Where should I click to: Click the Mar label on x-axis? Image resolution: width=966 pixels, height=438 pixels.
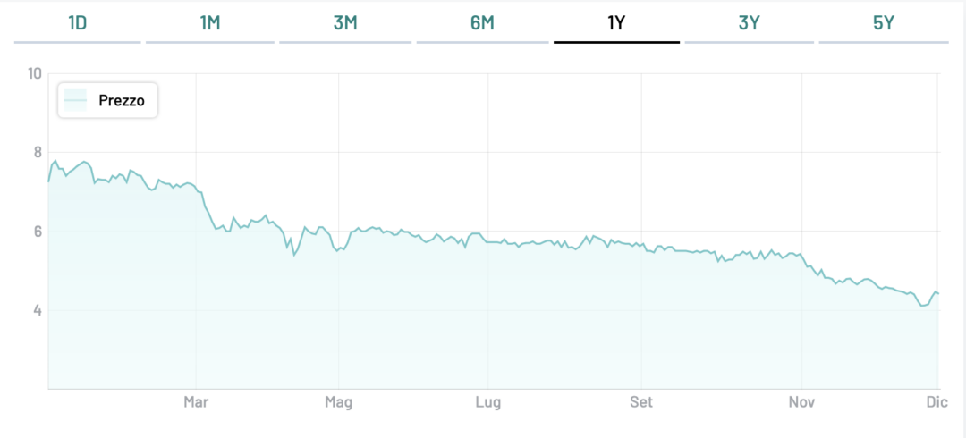point(196,402)
